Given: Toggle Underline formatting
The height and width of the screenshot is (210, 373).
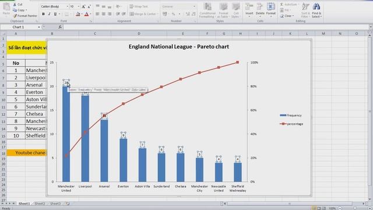Looking at the screenshot, I should coord(55,14).
